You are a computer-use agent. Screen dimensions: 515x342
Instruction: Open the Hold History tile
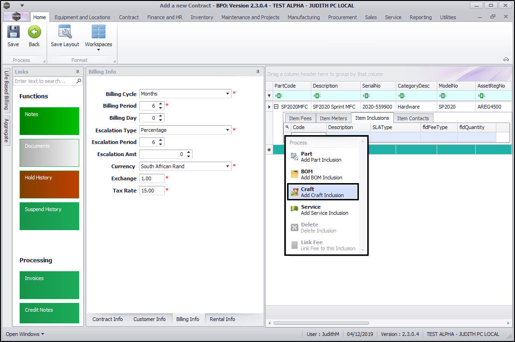(49, 185)
